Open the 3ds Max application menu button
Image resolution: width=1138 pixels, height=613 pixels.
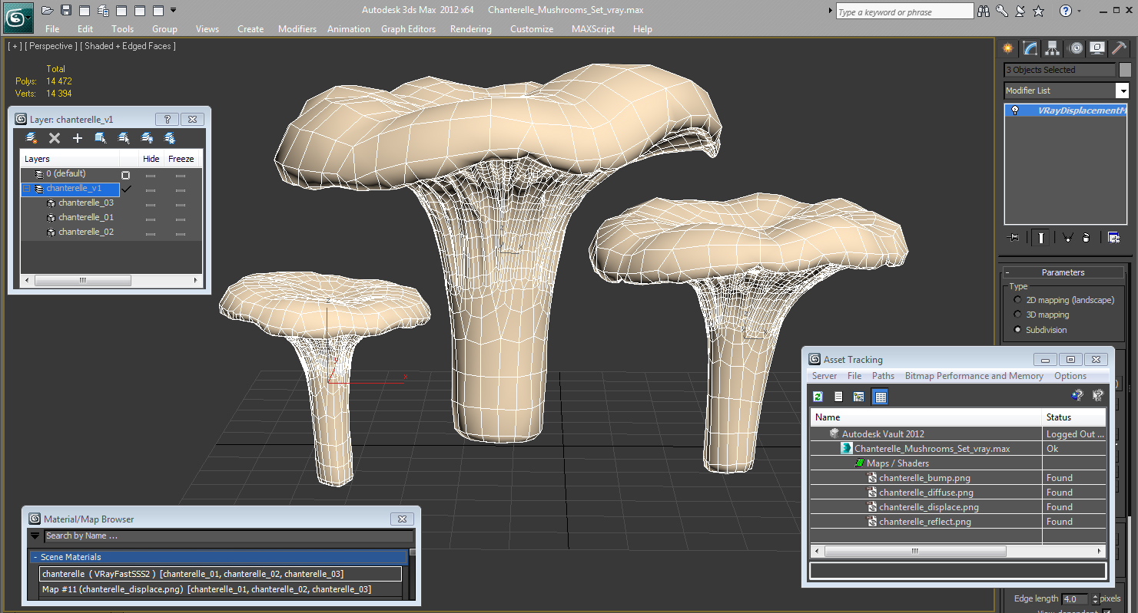(x=18, y=17)
